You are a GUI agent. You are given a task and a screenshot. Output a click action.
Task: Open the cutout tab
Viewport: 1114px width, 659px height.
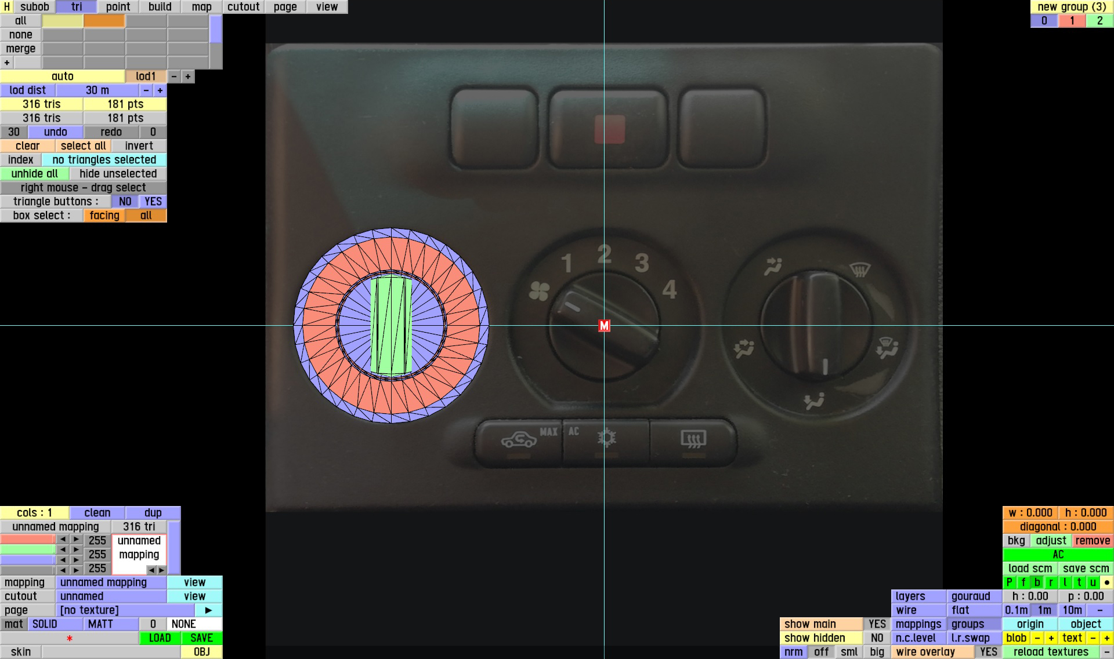(x=243, y=7)
